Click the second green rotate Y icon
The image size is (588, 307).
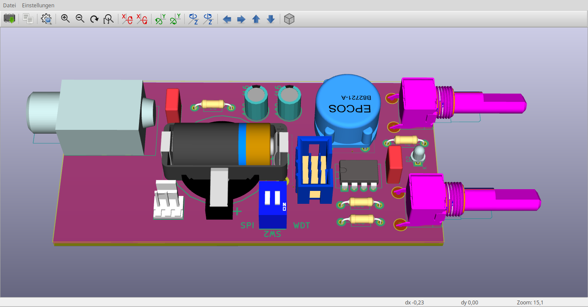(175, 19)
